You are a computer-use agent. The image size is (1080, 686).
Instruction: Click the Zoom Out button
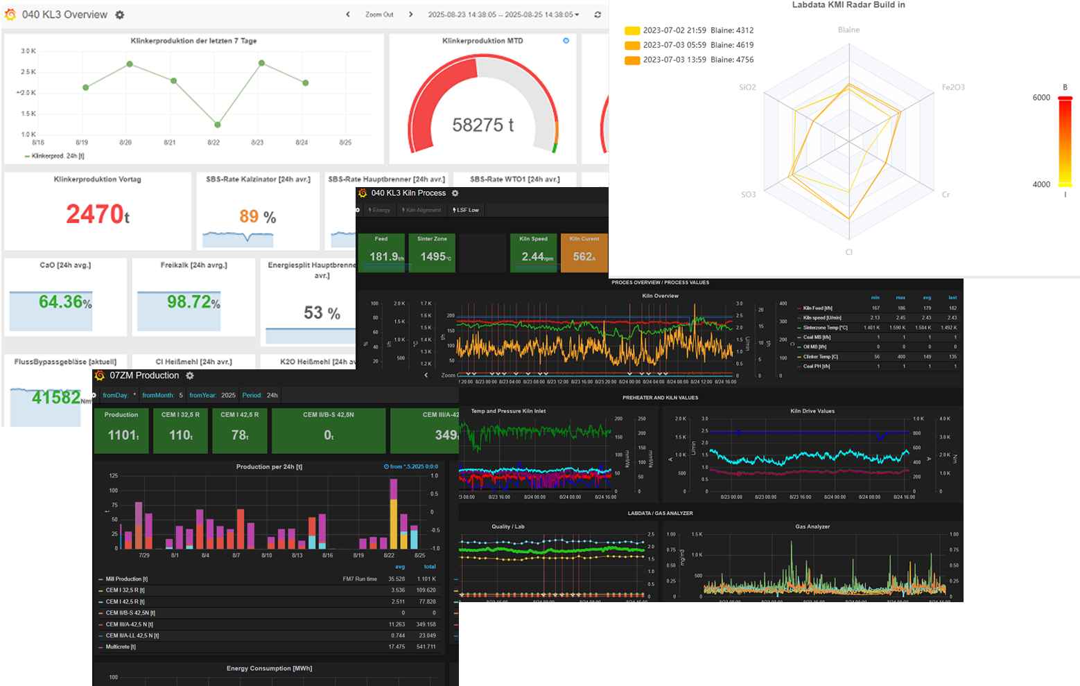pyautogui.click(x=379, y=15)
